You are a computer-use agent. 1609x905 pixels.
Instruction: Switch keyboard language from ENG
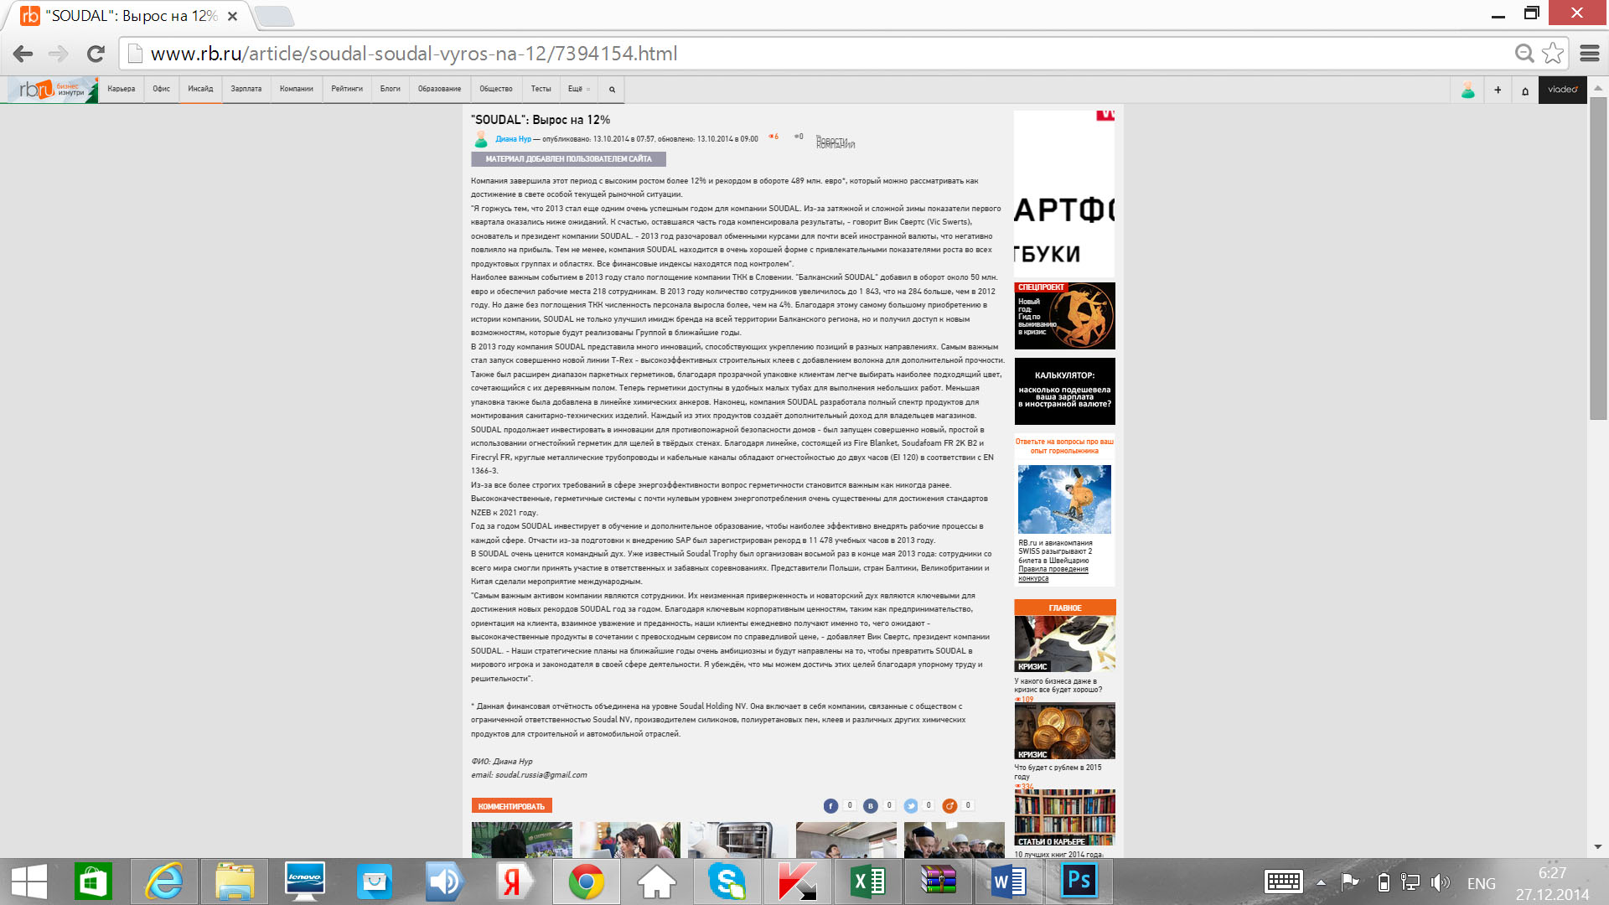pos(1481,883)
